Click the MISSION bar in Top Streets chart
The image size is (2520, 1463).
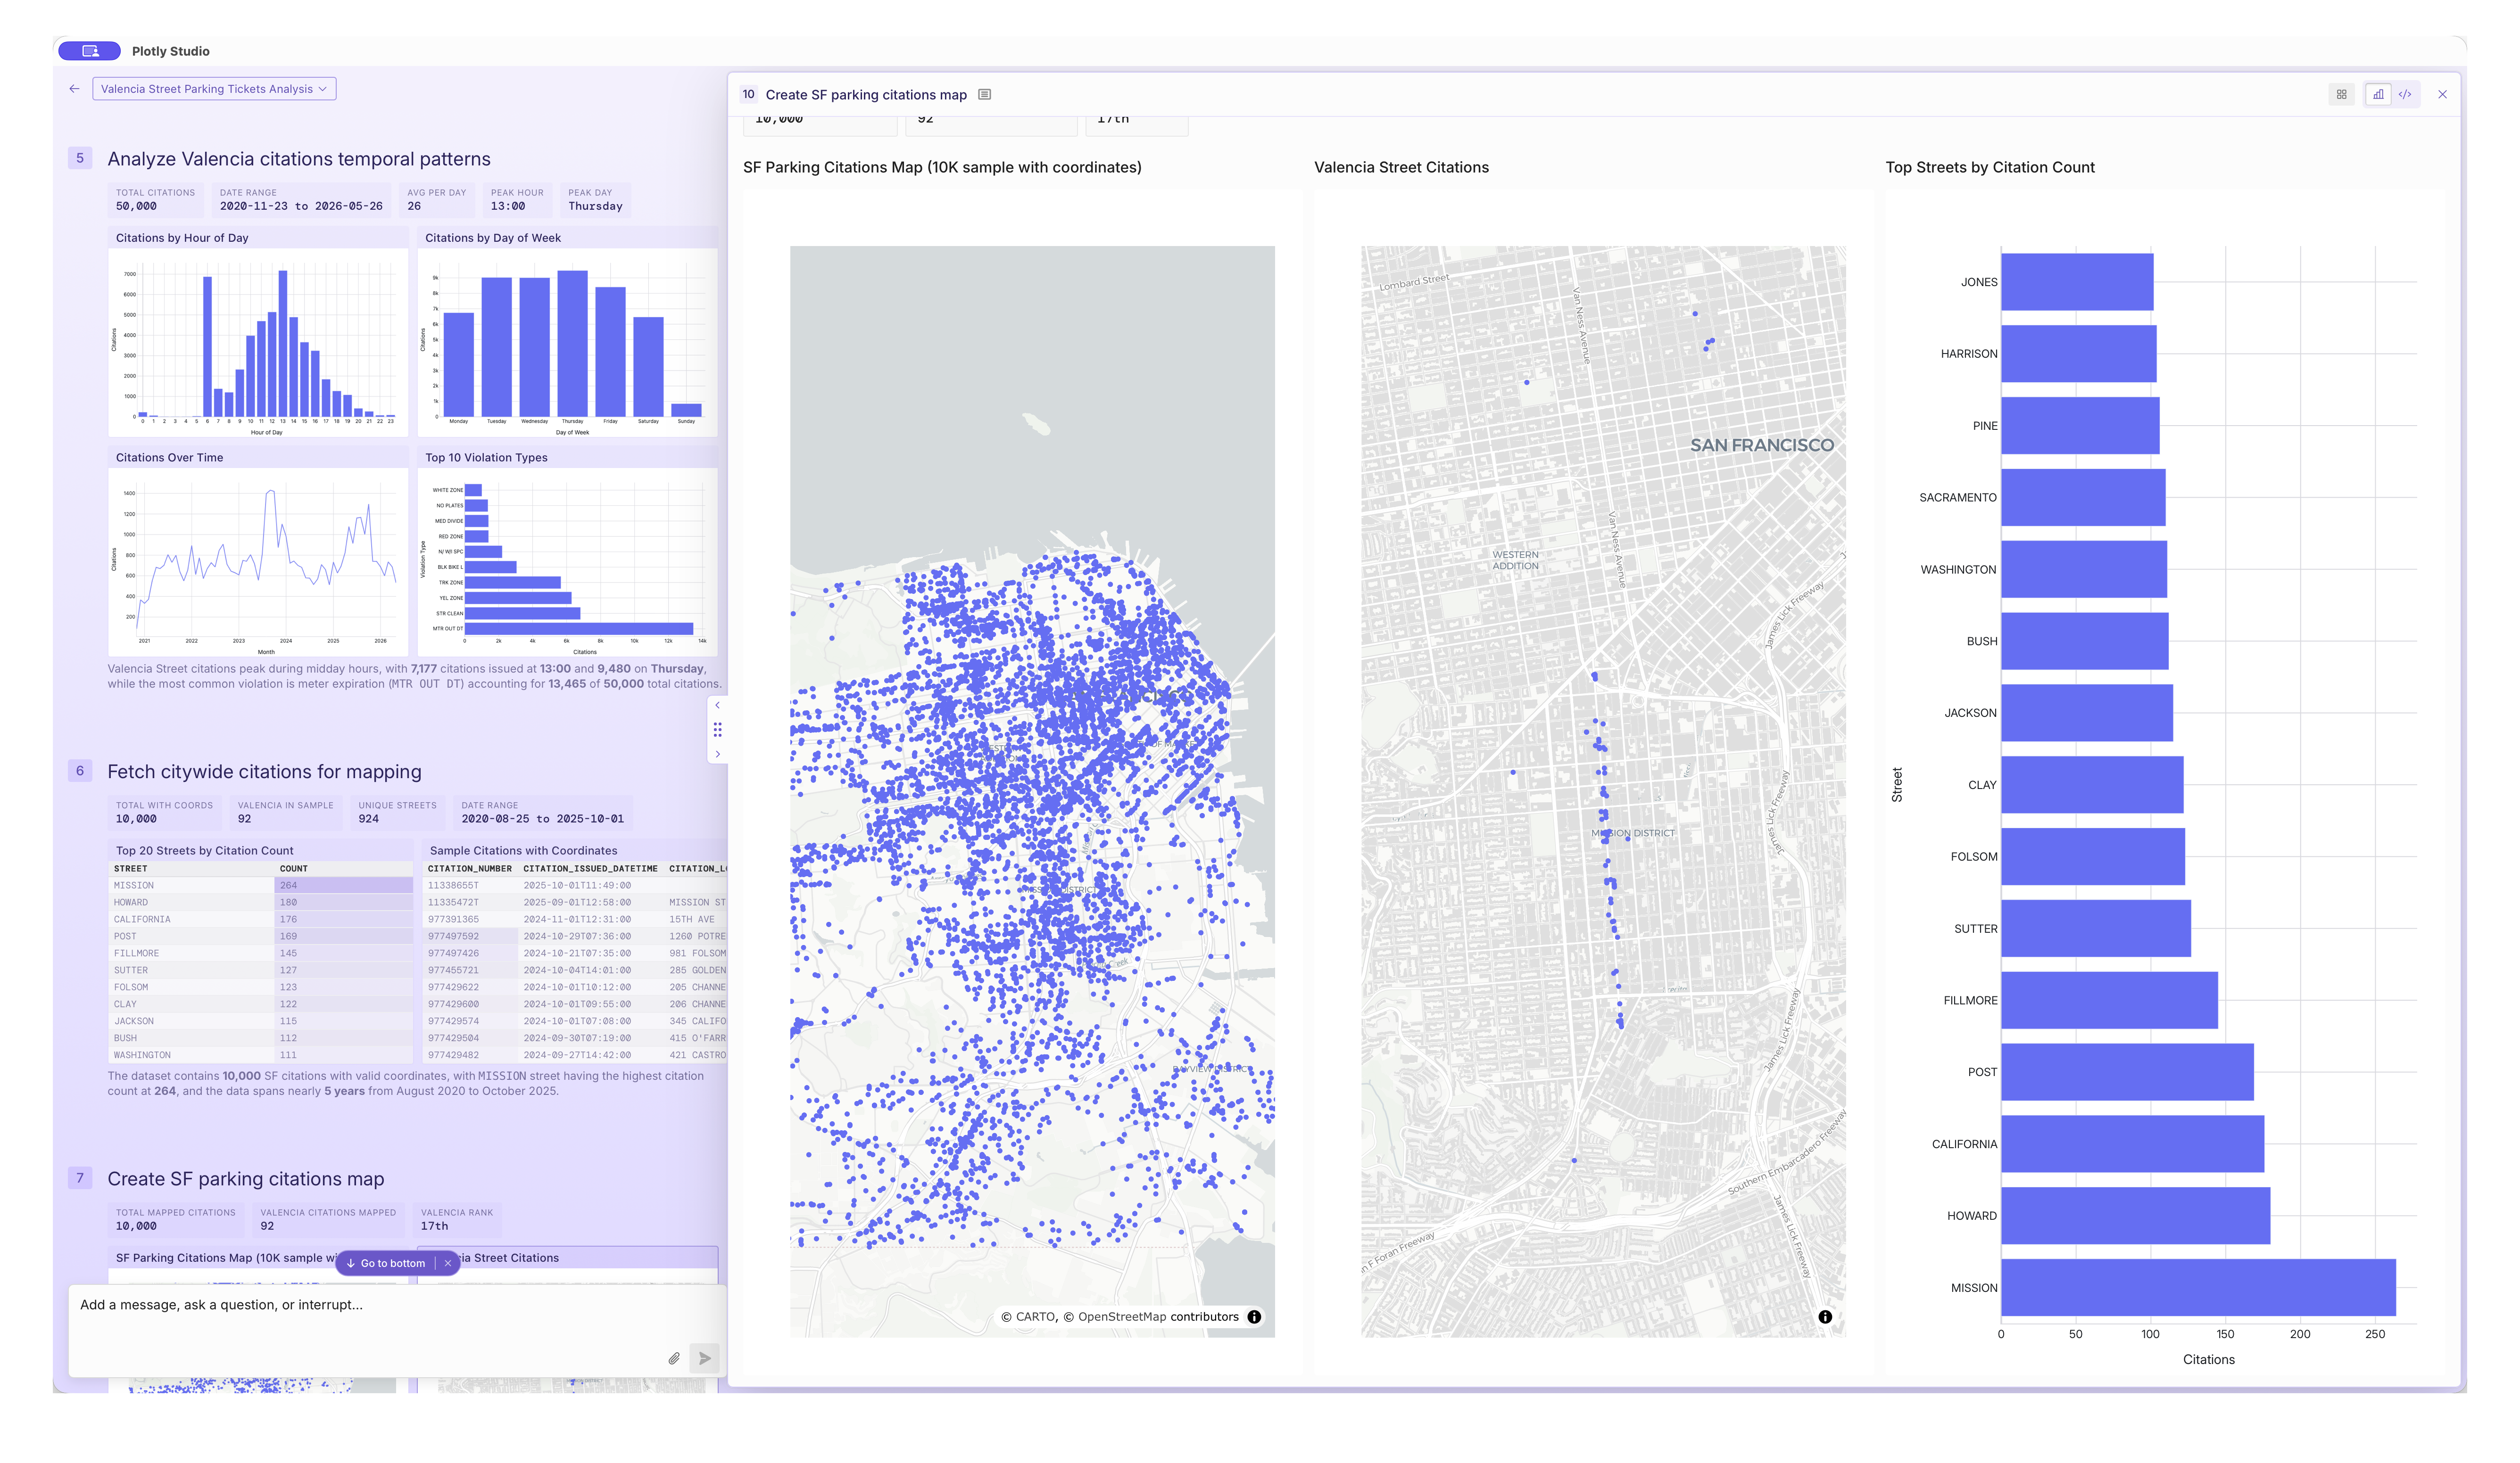coord(2198,1288)
